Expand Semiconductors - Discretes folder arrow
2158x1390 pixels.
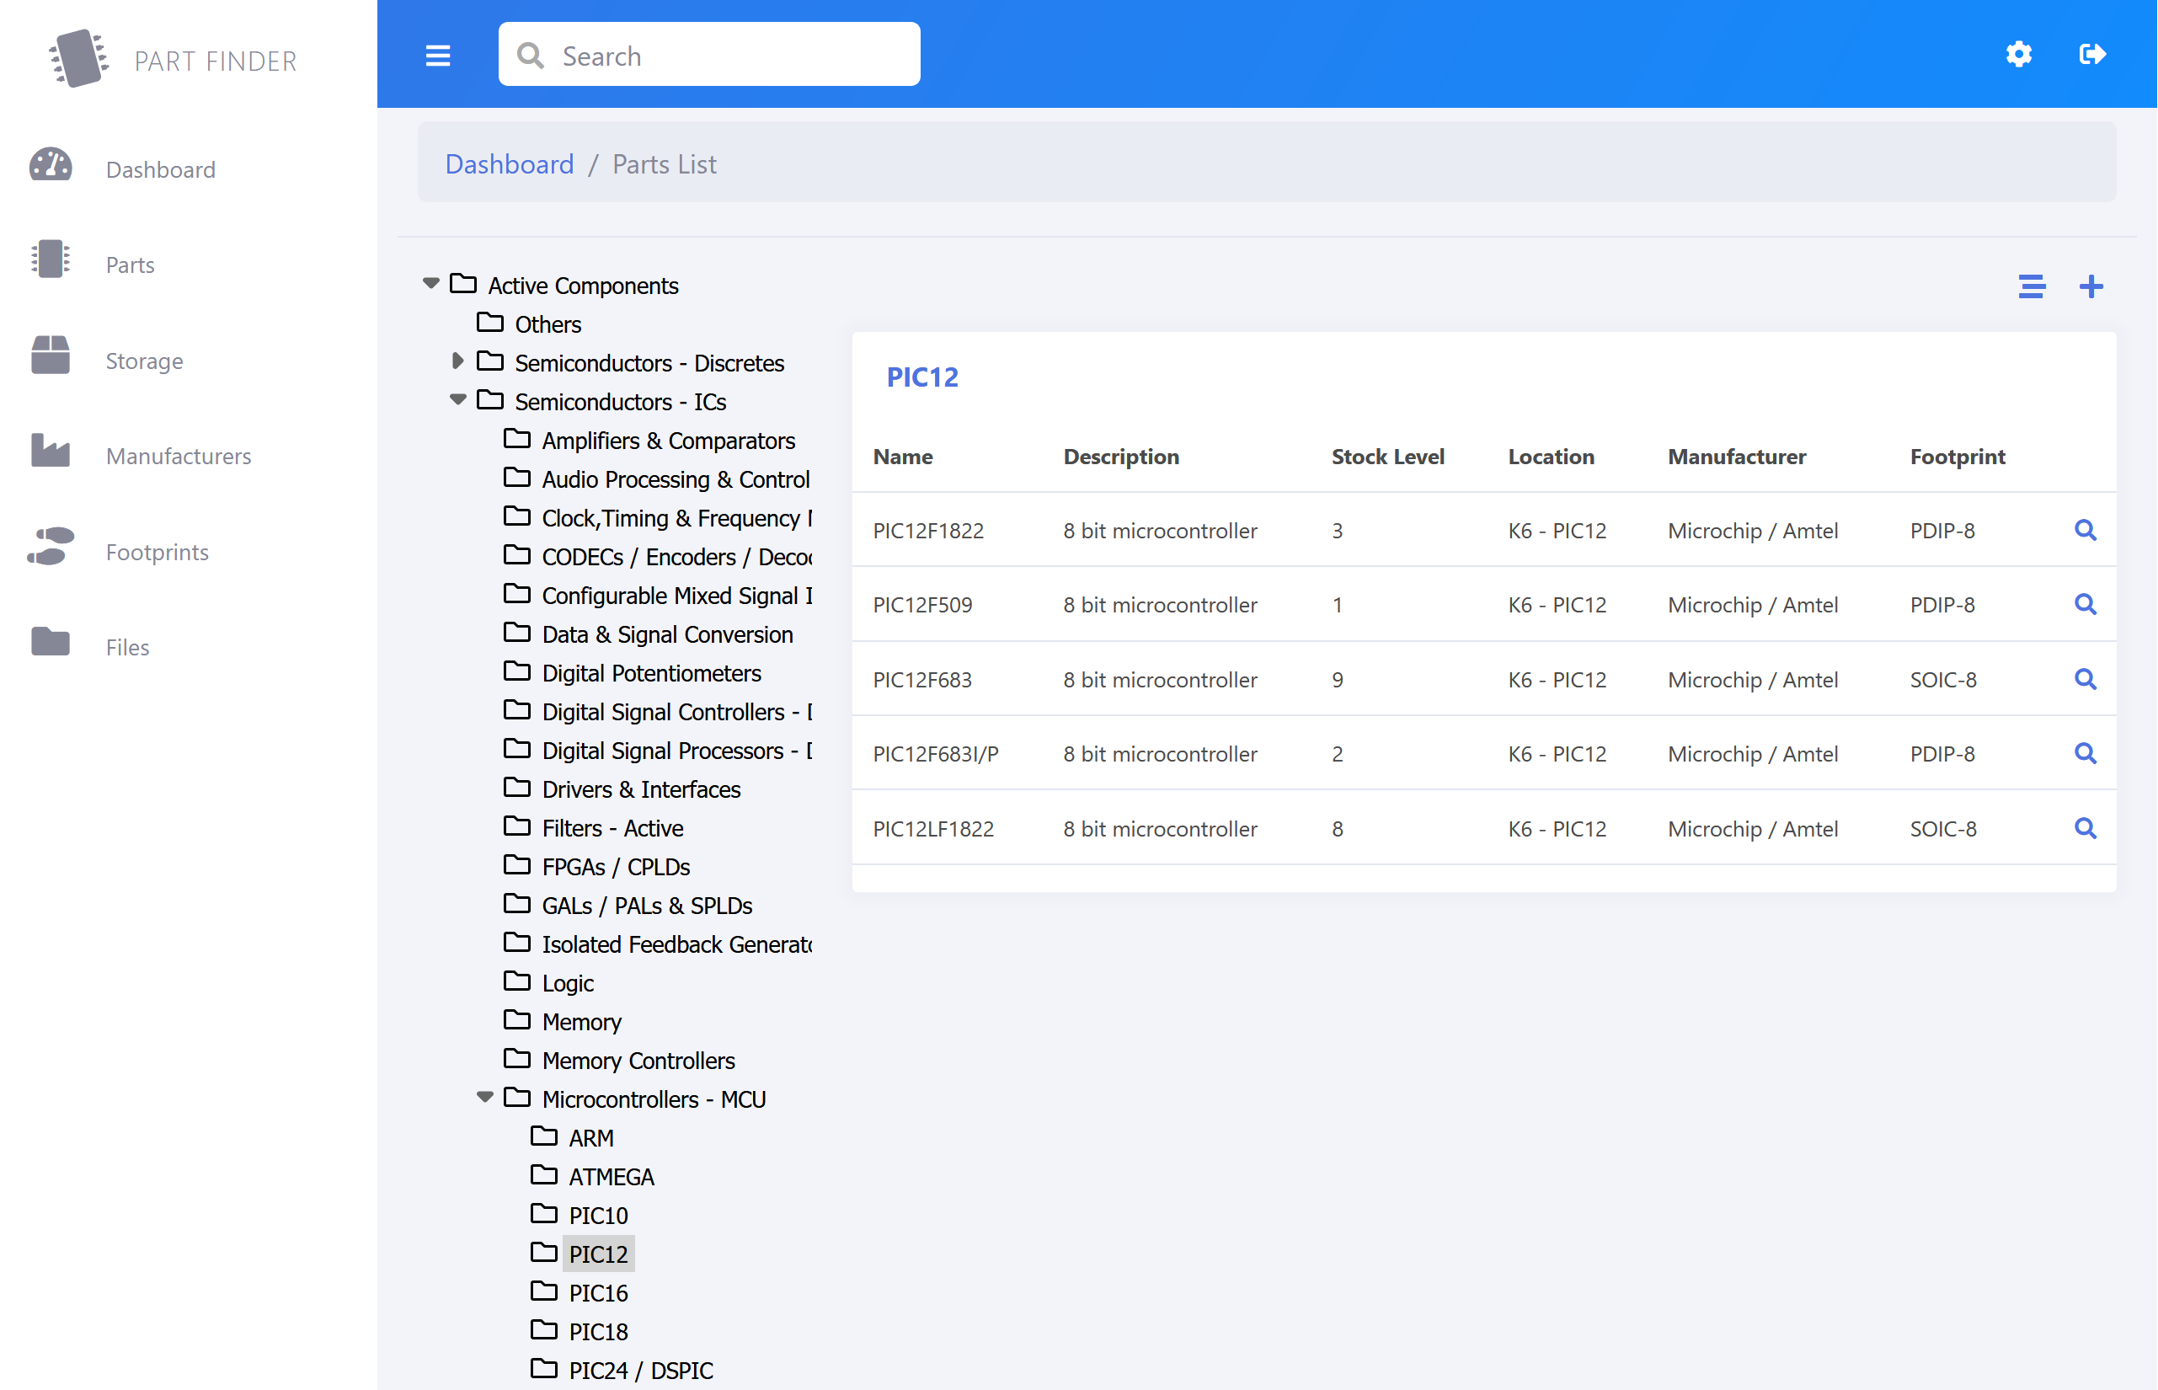(x=457, y=361)
